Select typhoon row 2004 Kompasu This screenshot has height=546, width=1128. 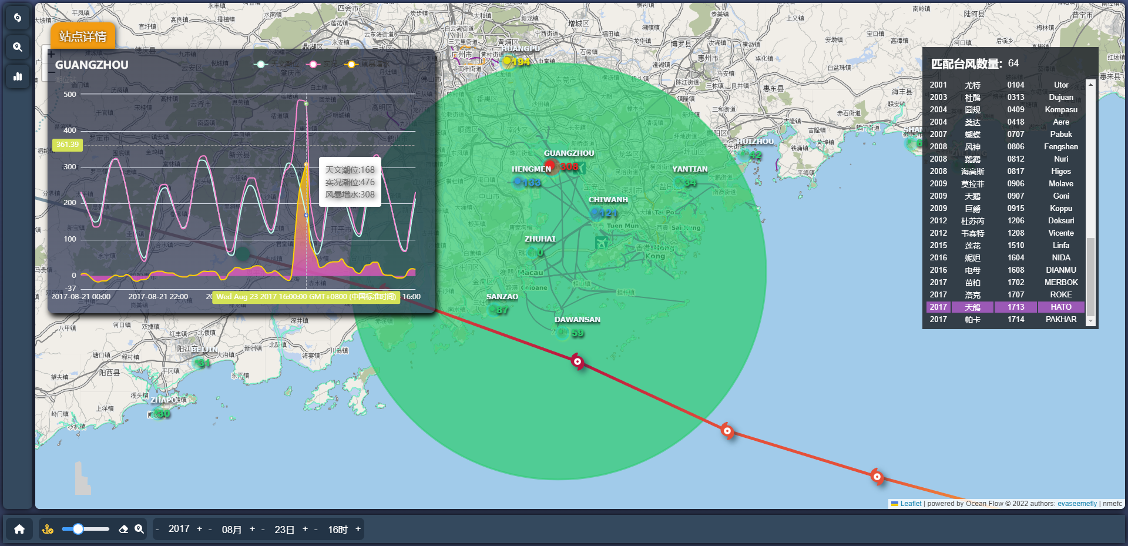click(x=1005, y=109)
